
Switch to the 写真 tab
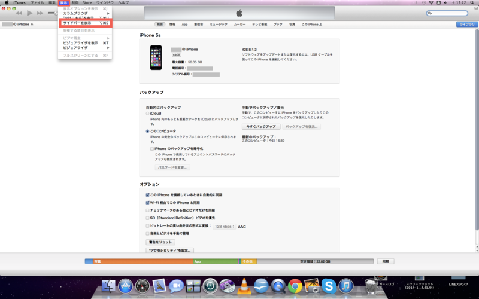pos(292,24)
